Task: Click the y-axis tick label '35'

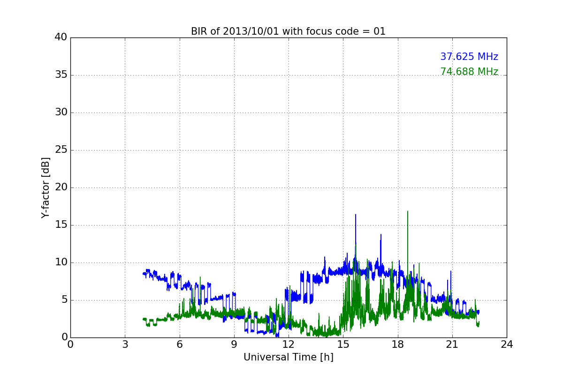Action: pos(61,75)
